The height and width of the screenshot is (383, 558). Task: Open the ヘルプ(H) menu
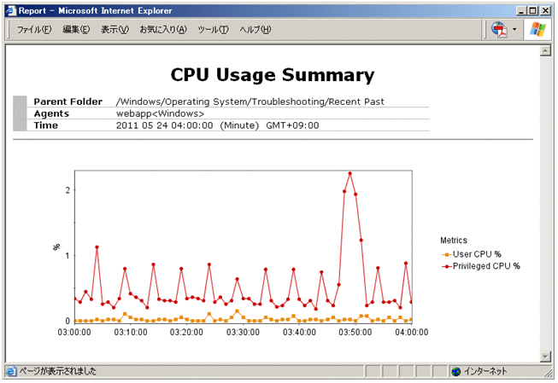click(x=256, y=30)
